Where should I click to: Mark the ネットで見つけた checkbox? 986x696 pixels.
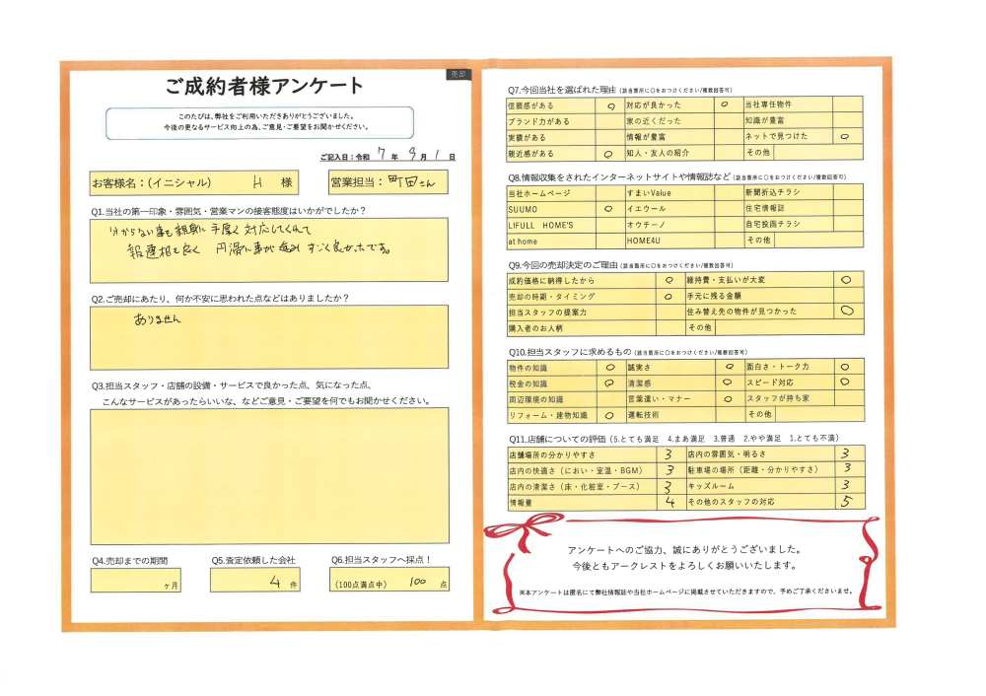[847, 137]
